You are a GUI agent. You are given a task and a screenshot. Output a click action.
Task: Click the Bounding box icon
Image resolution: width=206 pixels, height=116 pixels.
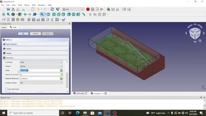[x=20, y=14]
